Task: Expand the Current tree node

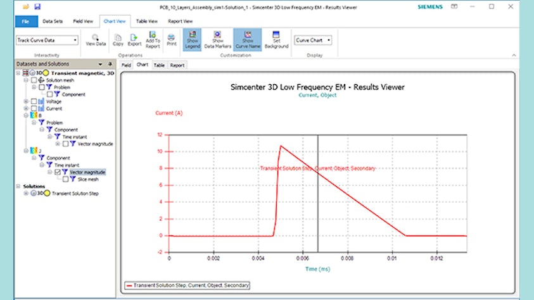Action: (x=26, y=108)
